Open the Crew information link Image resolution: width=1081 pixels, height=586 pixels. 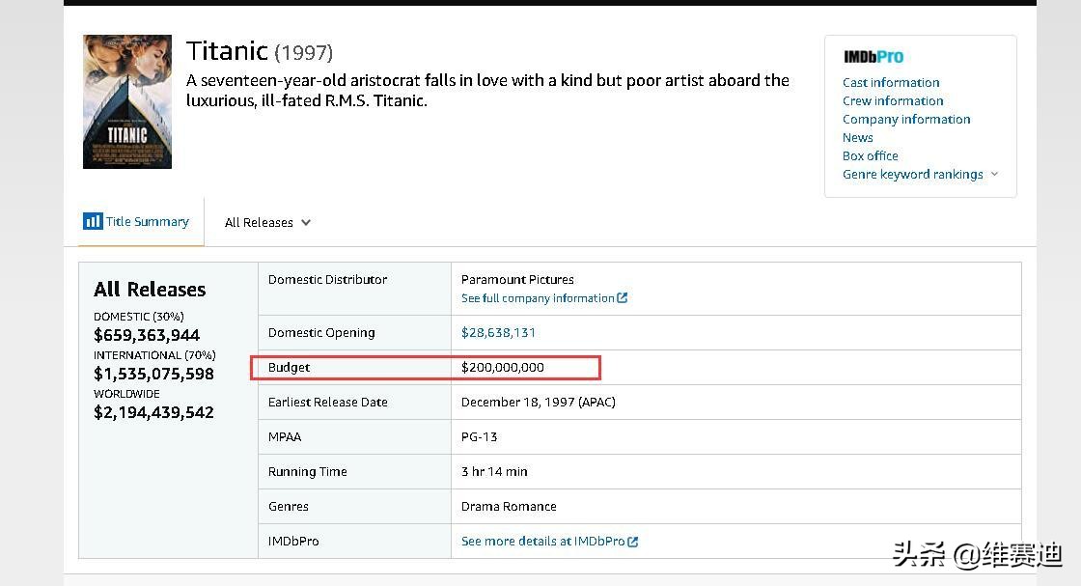tap(893, 100)
